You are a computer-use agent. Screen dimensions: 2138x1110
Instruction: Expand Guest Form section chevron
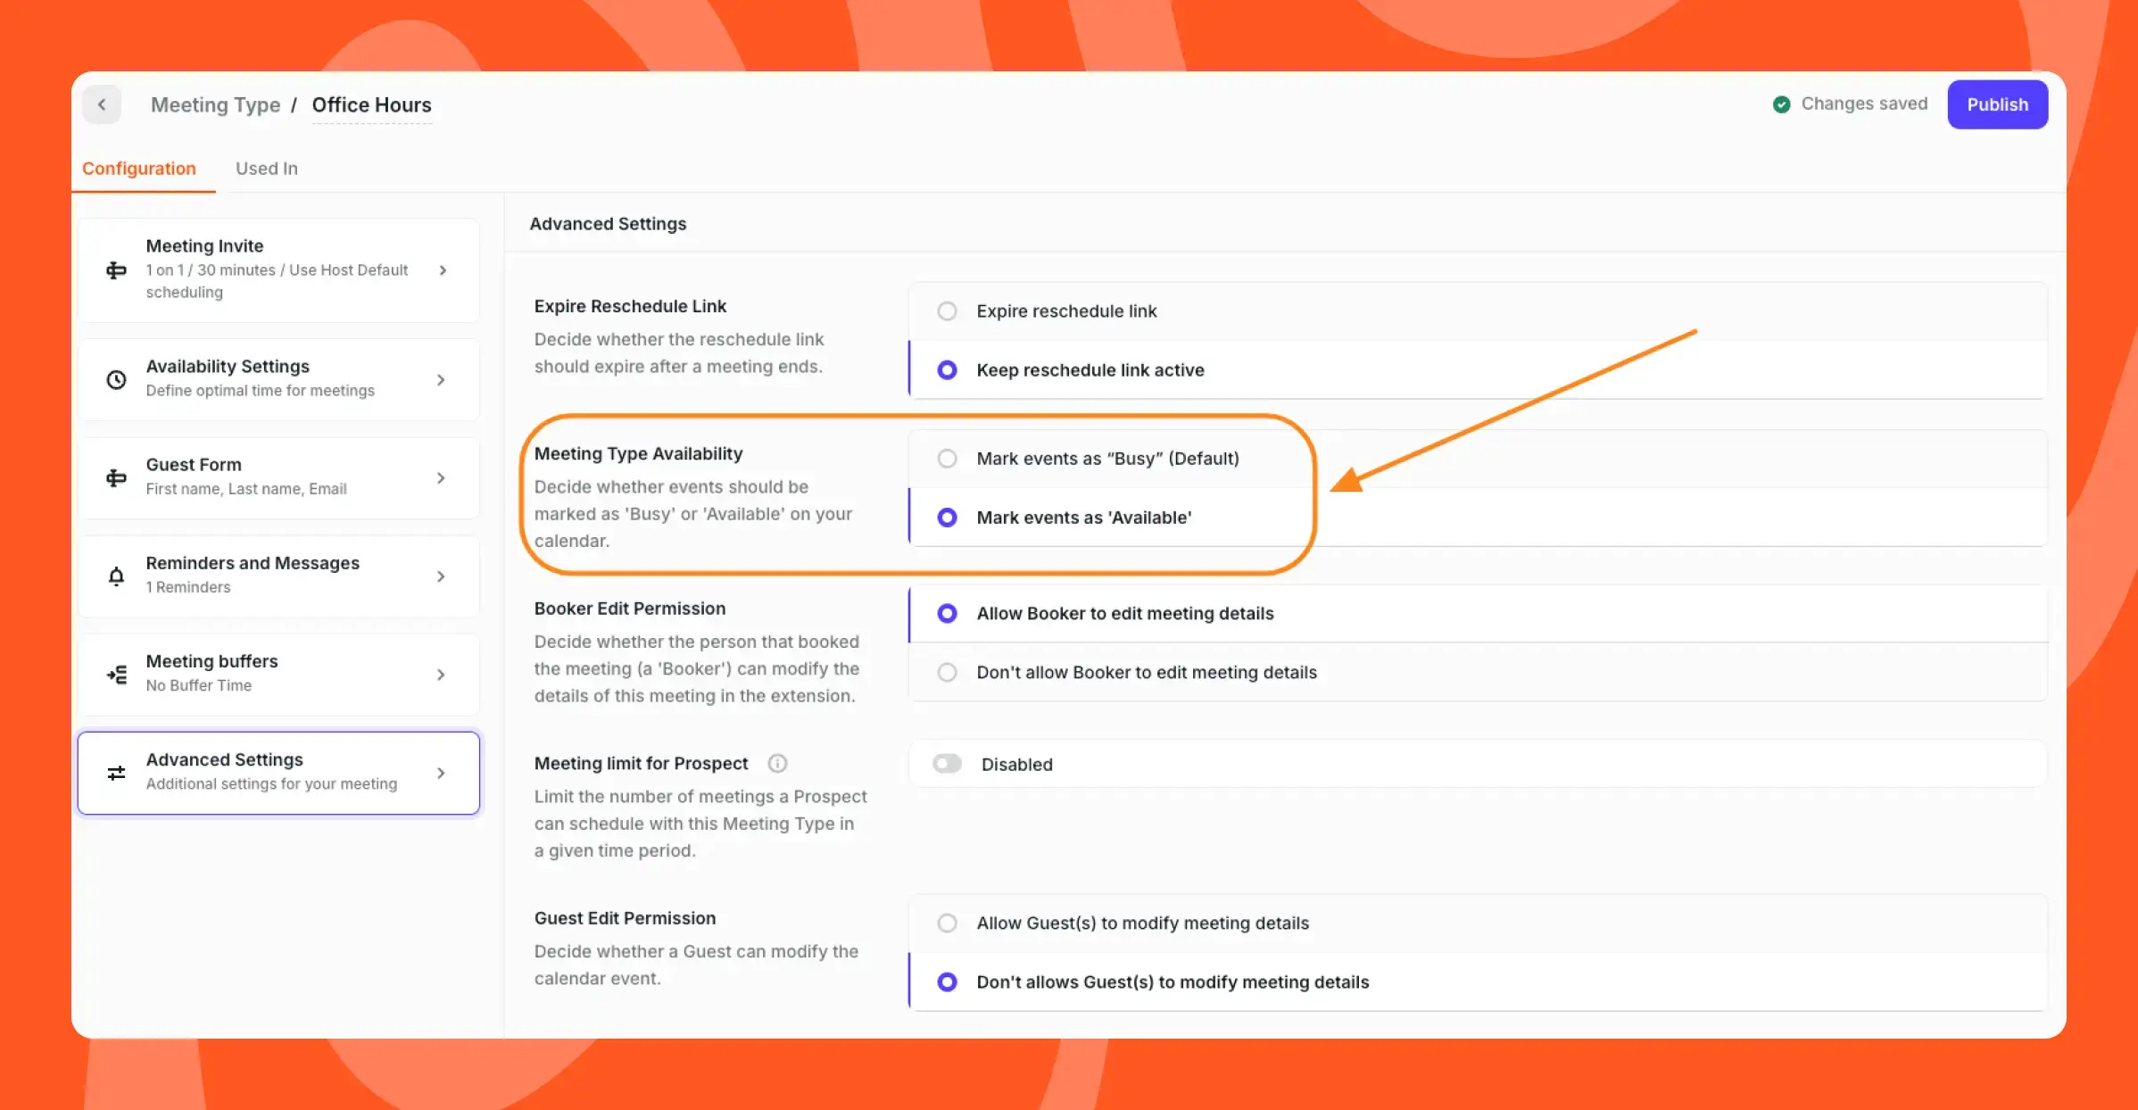click(441, 478)
